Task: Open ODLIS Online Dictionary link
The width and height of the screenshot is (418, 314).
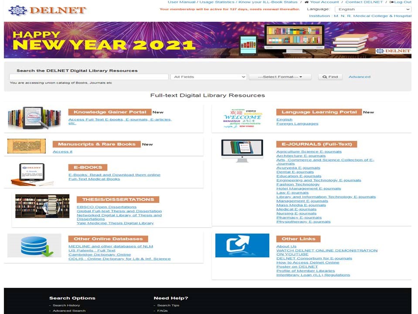Action: pyautogui.click(x=119, y=259)
